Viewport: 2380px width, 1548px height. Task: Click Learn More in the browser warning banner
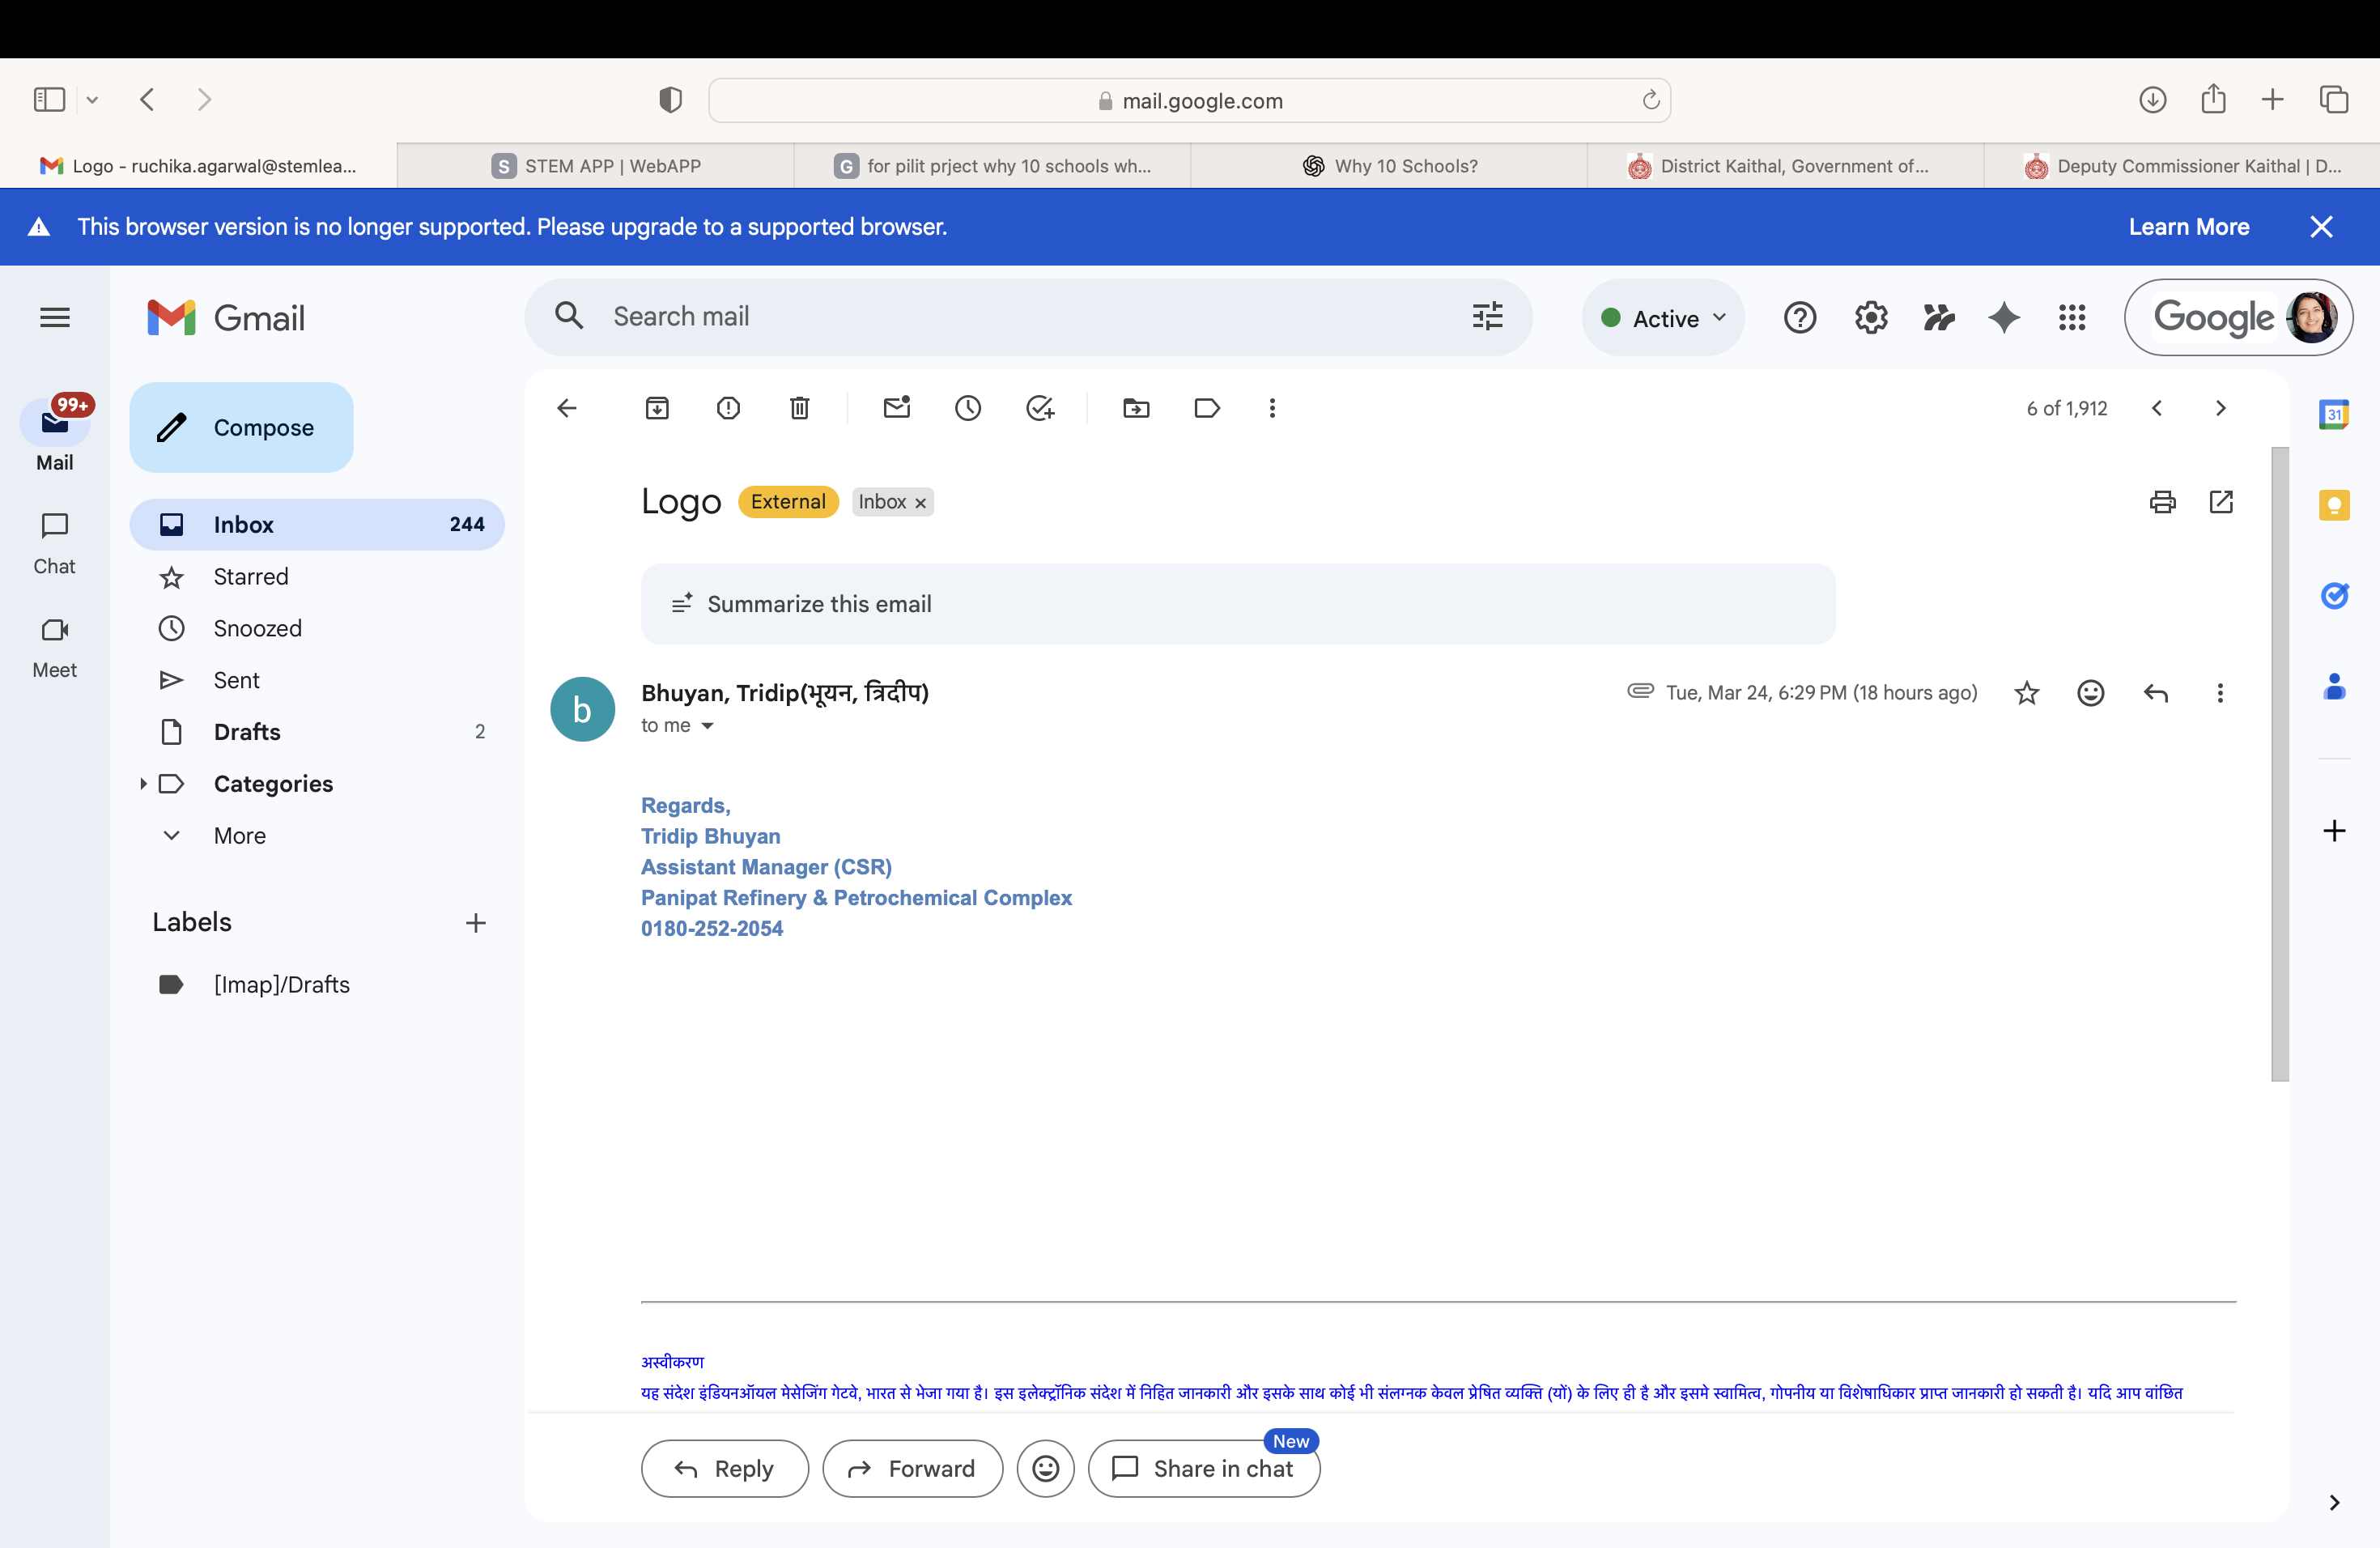point(2188,227)
